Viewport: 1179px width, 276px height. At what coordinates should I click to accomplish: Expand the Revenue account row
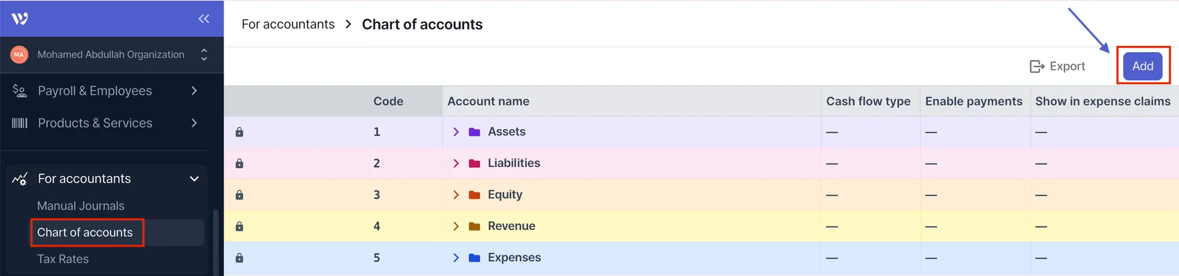click(456, 226)
